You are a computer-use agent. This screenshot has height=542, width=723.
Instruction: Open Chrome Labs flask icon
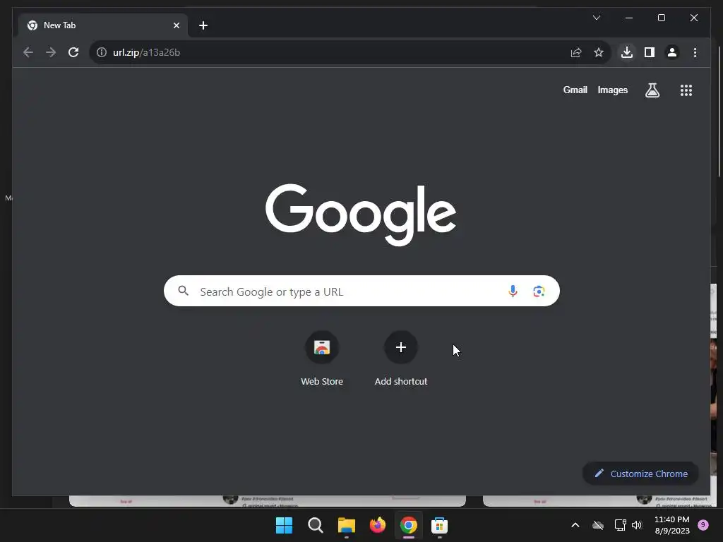pyautogui.click(x=652, y=90)
